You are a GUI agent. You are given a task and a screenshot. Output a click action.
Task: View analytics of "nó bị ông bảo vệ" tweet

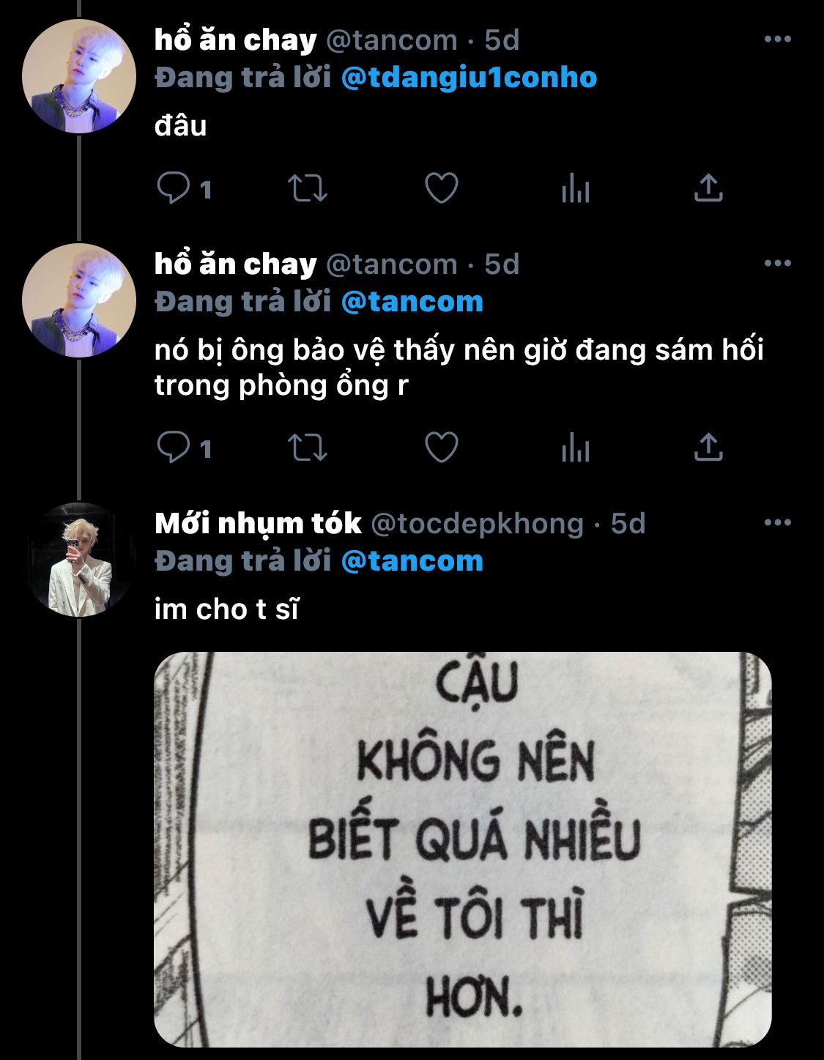[576, 448]
